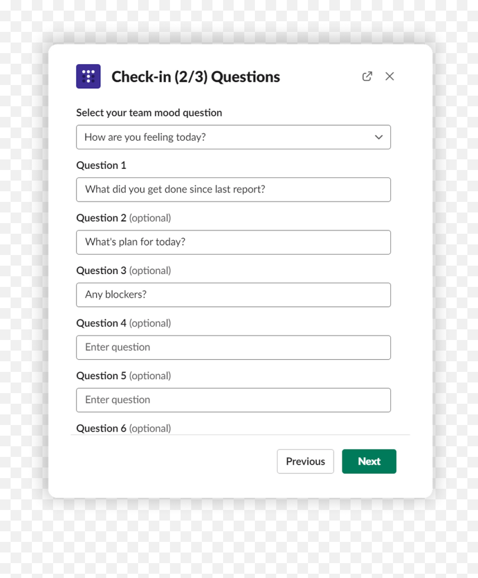Click the "Question 2 (optional)" label
The image size is (478, 578).
tap(123, 218)
